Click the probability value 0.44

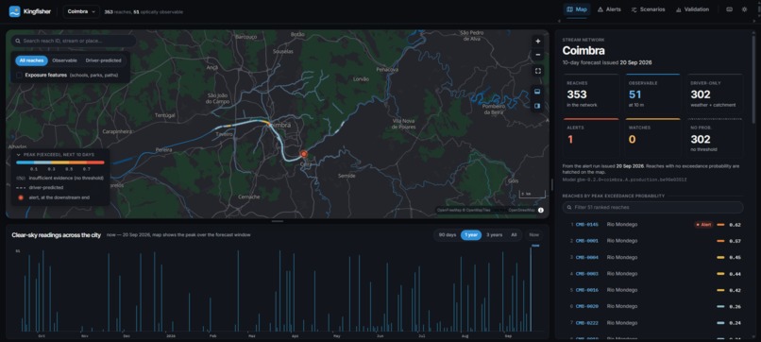(735, 274)
